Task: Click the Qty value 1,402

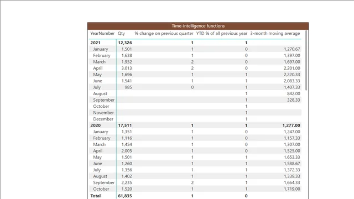Action: (x=127, y=176)
